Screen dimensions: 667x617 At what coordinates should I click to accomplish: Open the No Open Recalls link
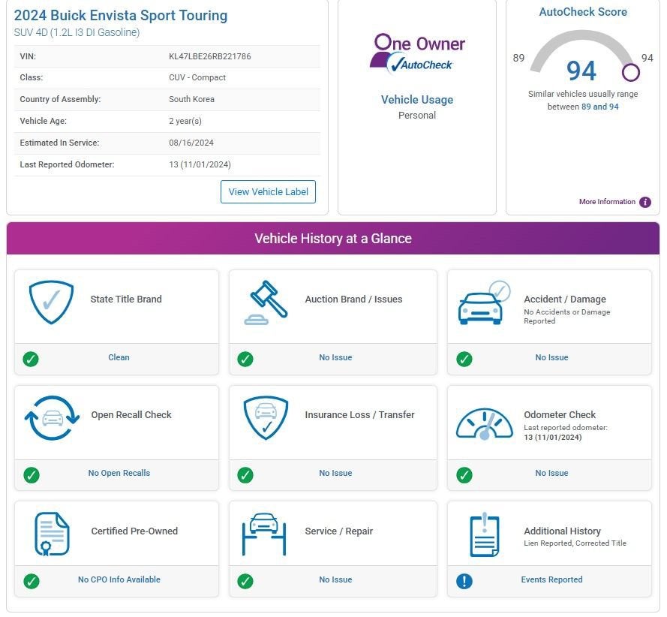coord(119,473)
